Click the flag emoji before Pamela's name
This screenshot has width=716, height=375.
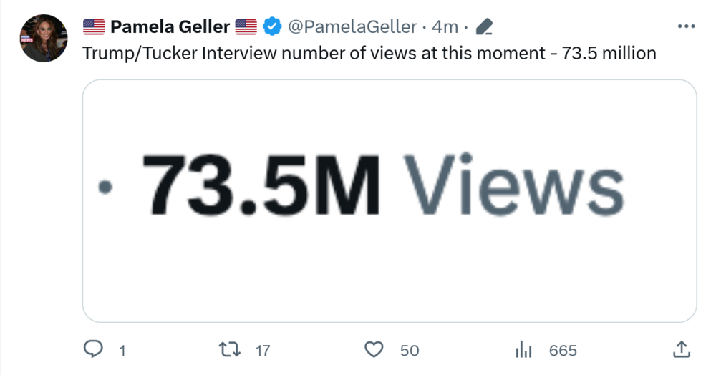click(94, 27)
